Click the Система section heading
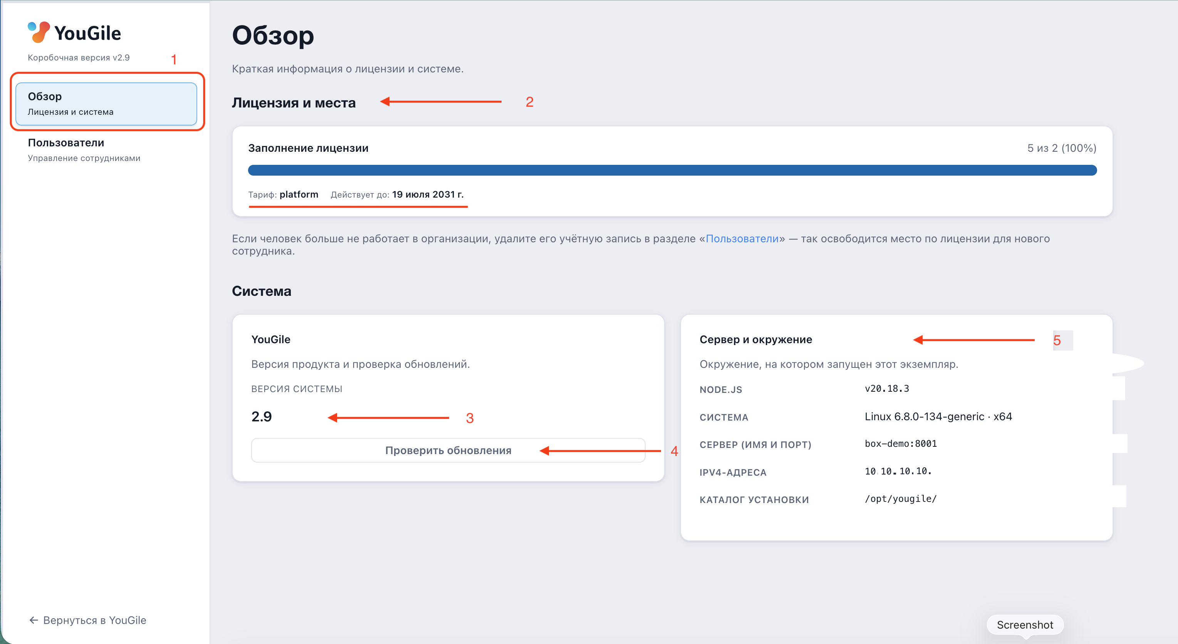Image resolution: width=1178 pixels, height=644 pixels. (x=262, y=291)
